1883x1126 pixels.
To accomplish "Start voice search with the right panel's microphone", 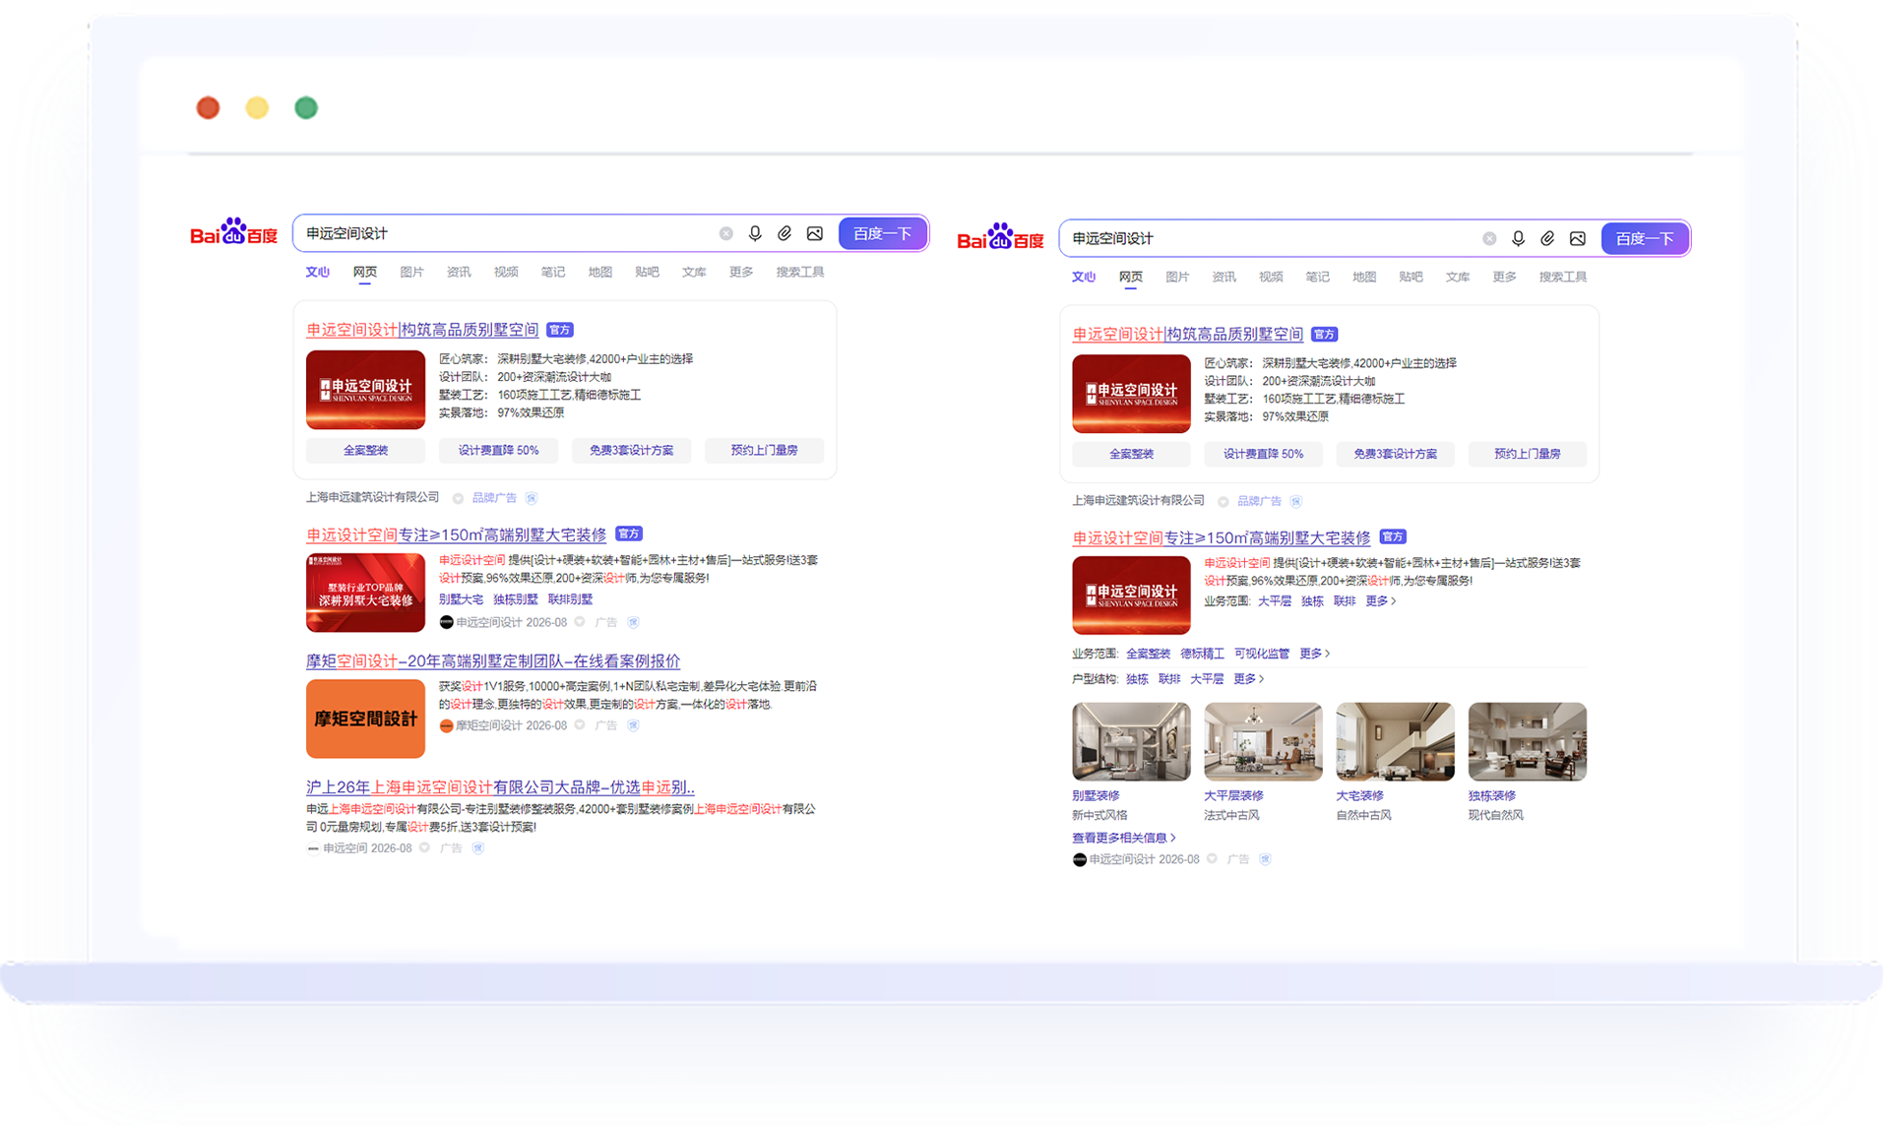I will (x=1518, y=238).
